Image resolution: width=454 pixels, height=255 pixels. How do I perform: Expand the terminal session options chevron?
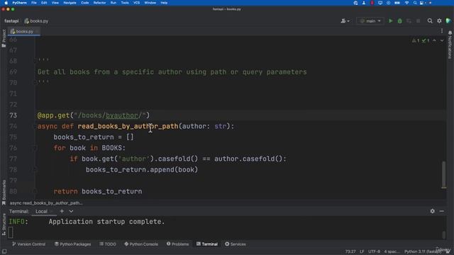[x=71, y=211]
